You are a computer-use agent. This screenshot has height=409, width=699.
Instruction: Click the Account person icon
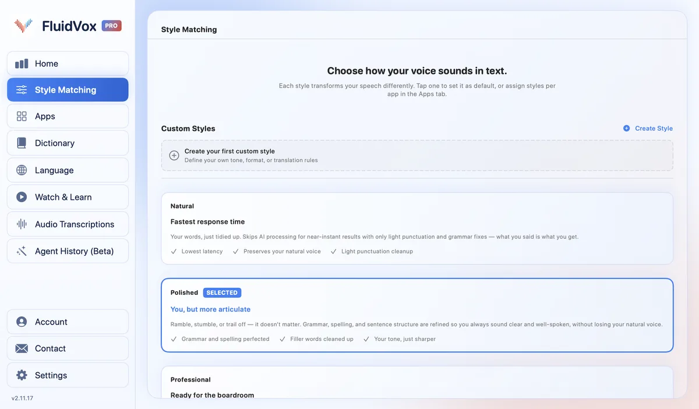coord(22,322)
